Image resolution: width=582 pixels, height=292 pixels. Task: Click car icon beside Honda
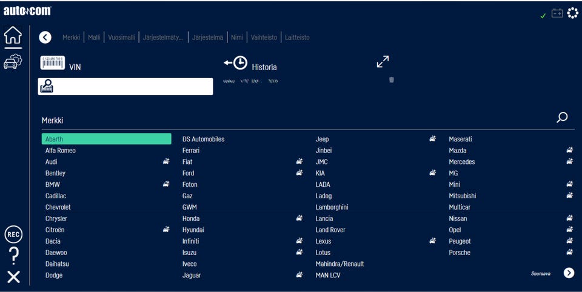coord(299,218)
